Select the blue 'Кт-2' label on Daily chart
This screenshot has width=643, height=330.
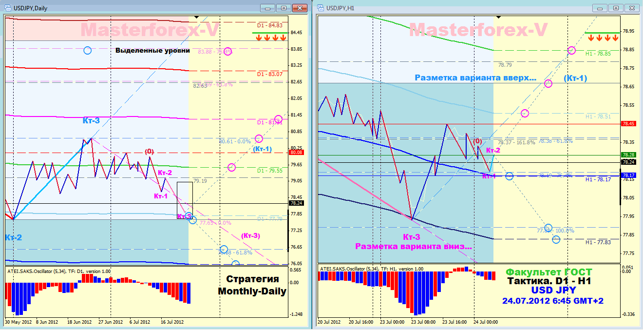(14, 237)
